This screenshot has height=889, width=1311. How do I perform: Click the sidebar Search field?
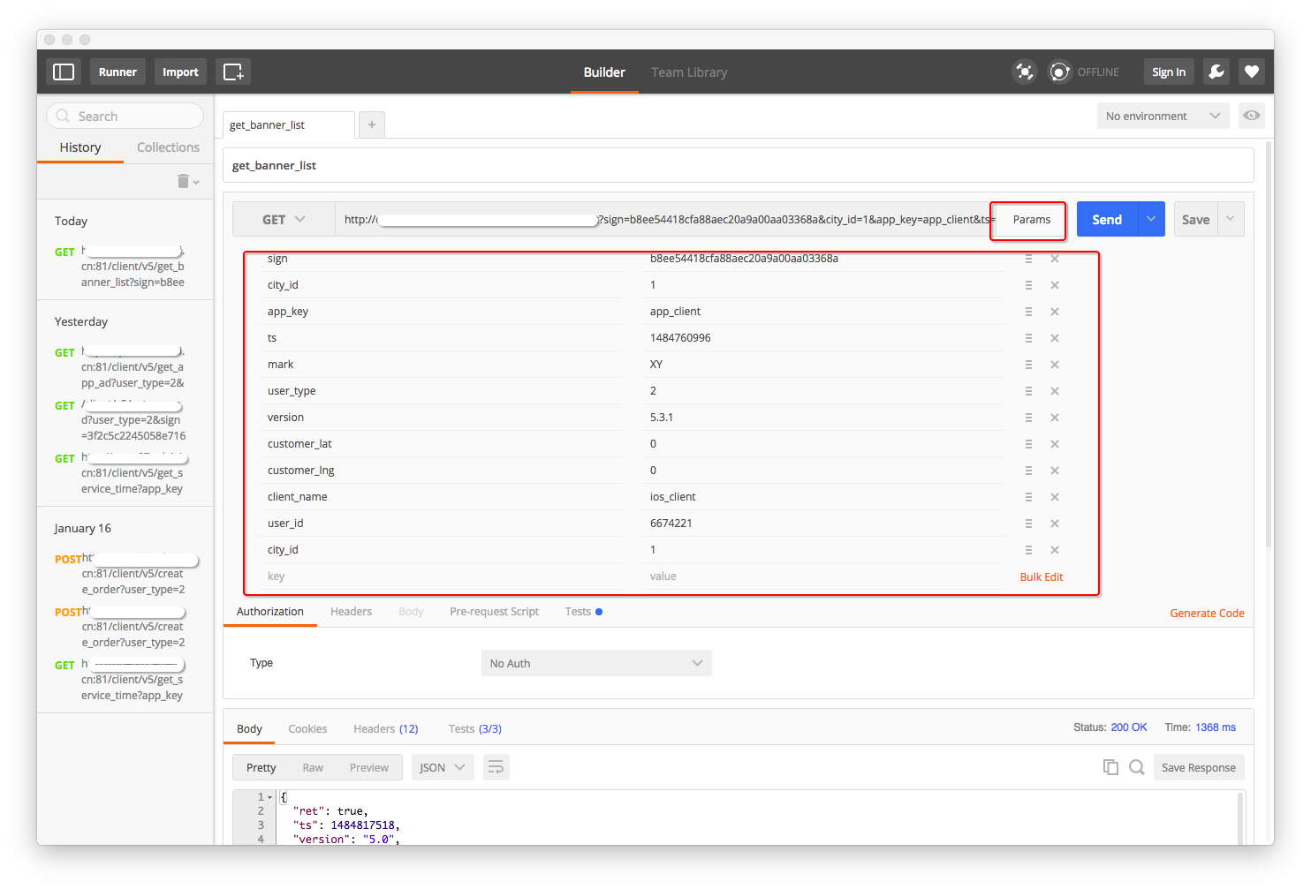125,116
